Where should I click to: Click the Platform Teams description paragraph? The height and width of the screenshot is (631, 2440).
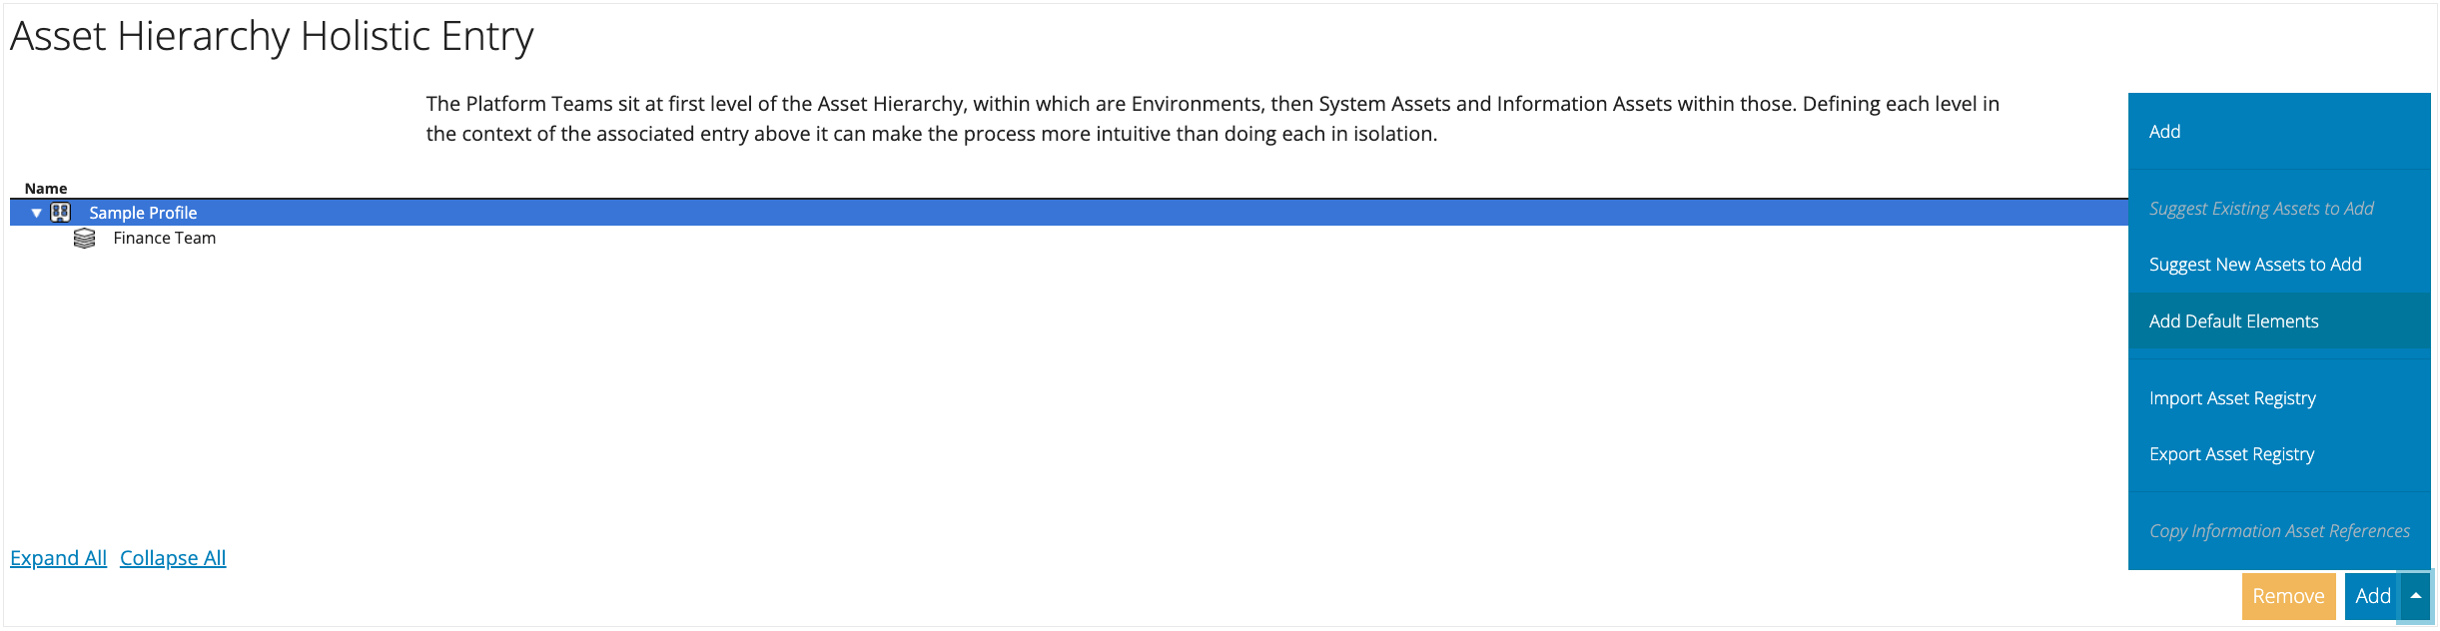[x=1213, y=119]
